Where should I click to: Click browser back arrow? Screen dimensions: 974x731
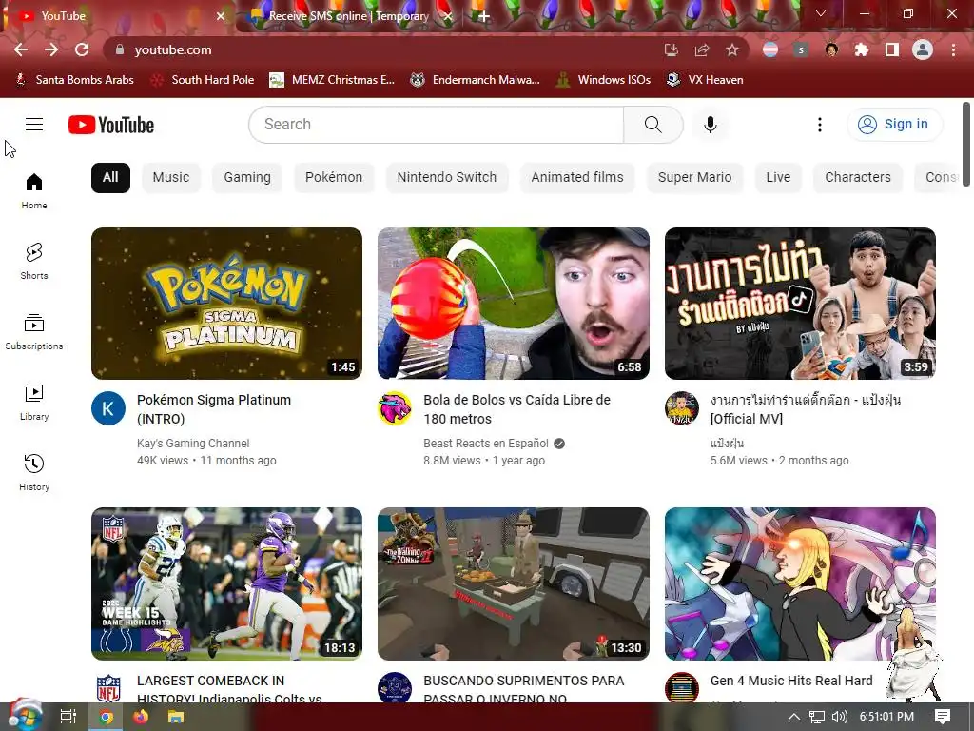tap(21, 49)
